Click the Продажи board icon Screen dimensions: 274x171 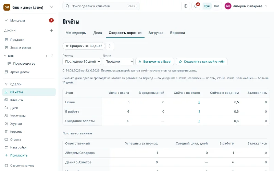6,40
